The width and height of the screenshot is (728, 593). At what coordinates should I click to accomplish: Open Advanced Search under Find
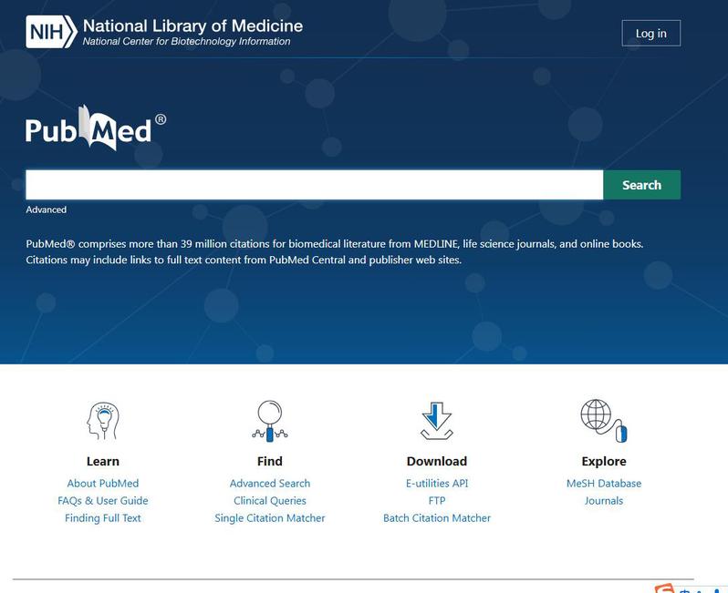[270, 484]
